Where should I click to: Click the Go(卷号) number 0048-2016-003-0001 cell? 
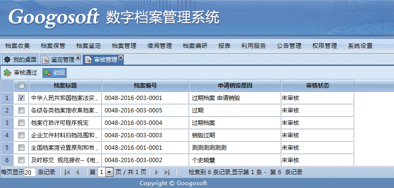coord(145,98)
